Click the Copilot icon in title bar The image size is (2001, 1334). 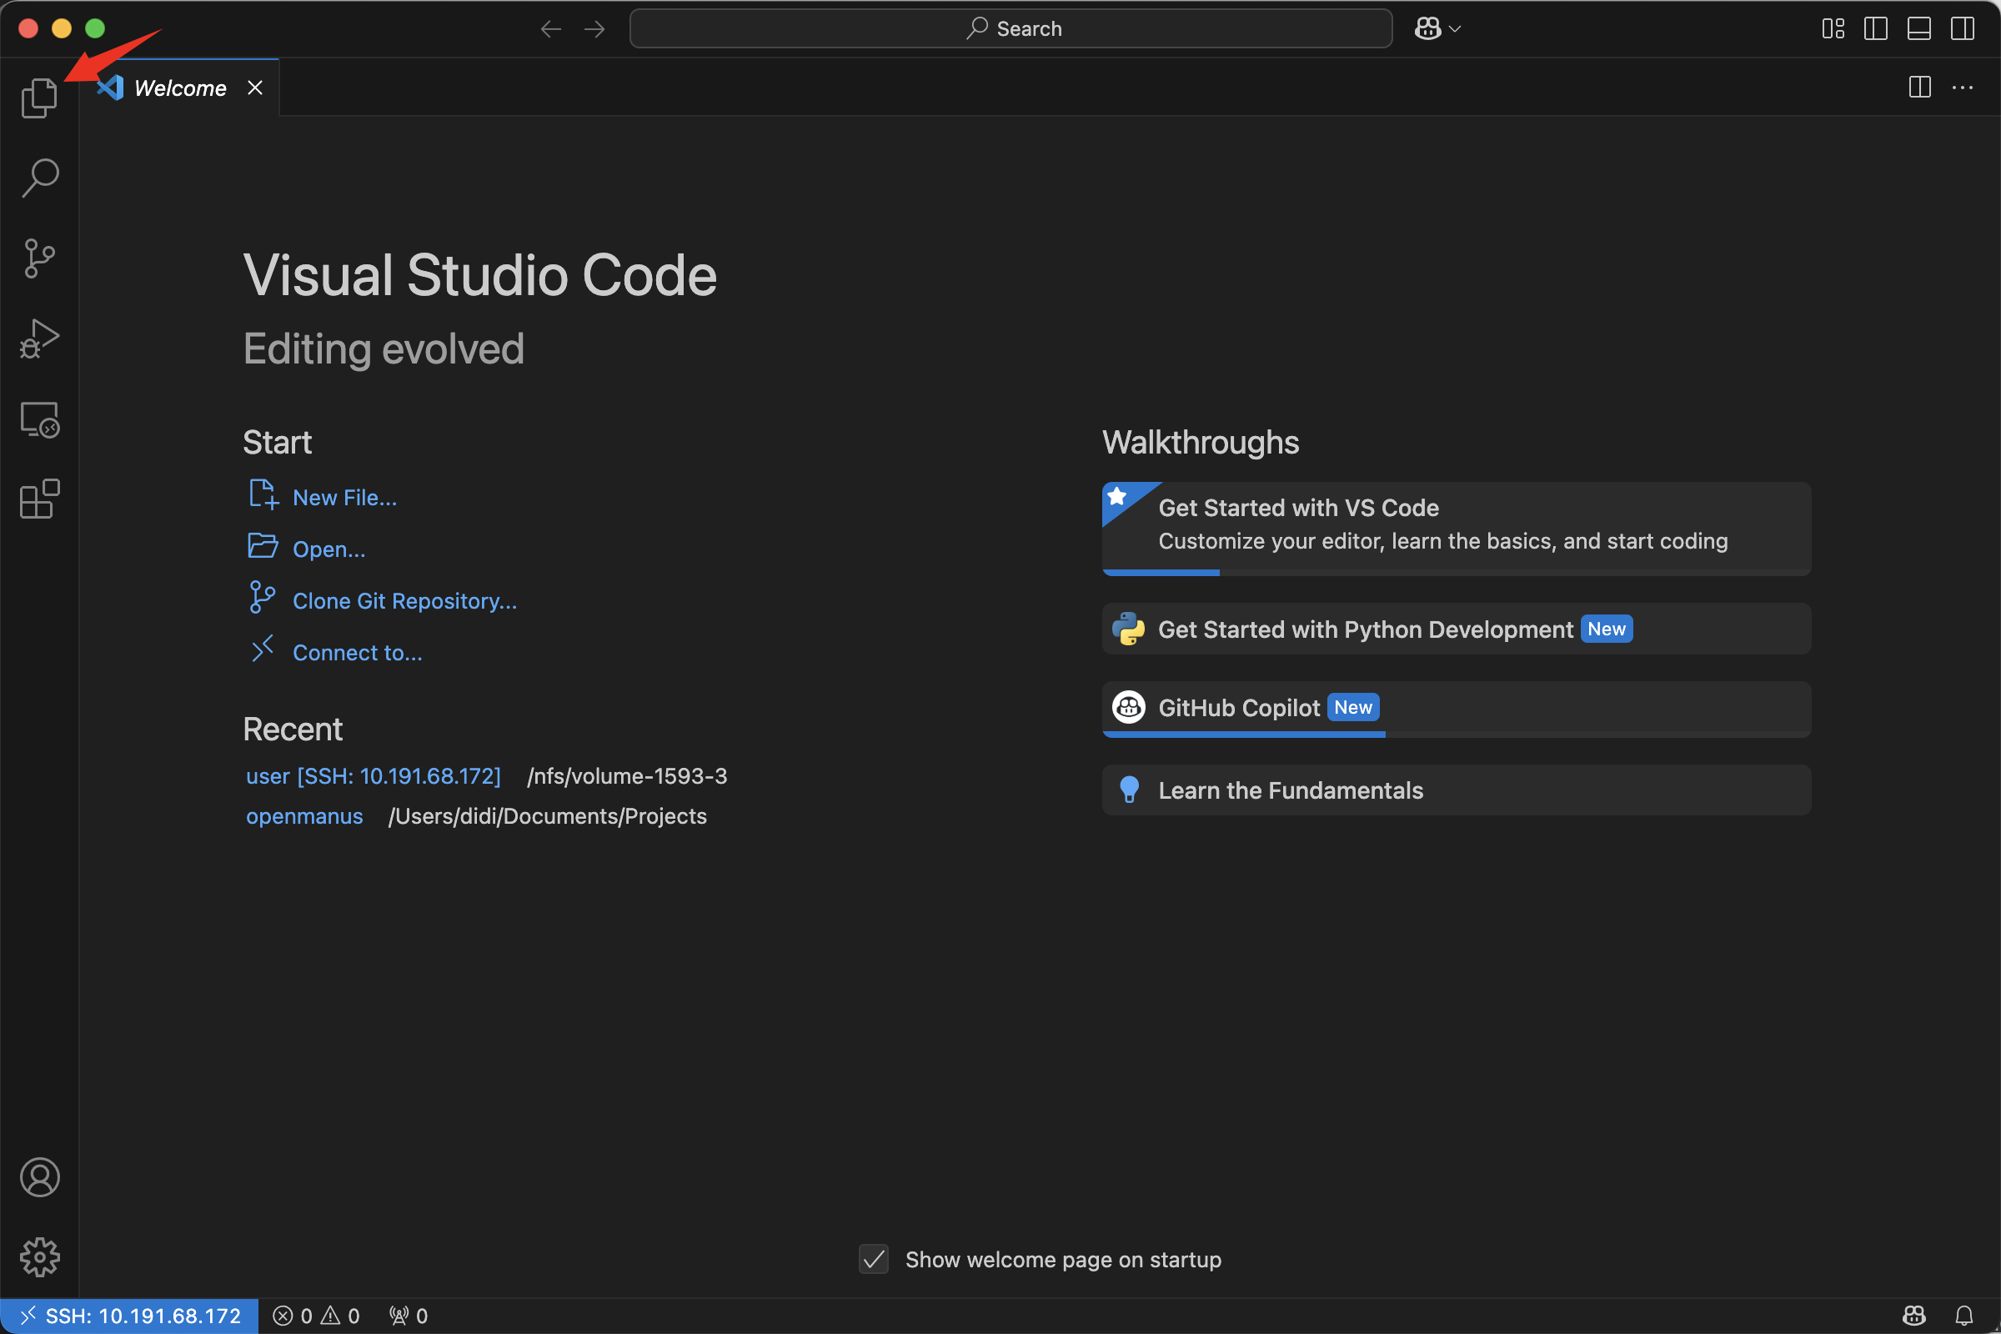1427,29
